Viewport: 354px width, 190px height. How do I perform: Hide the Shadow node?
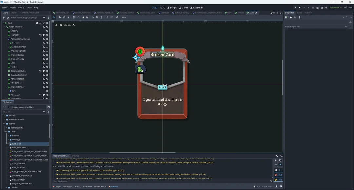click(x=47, y=31)
